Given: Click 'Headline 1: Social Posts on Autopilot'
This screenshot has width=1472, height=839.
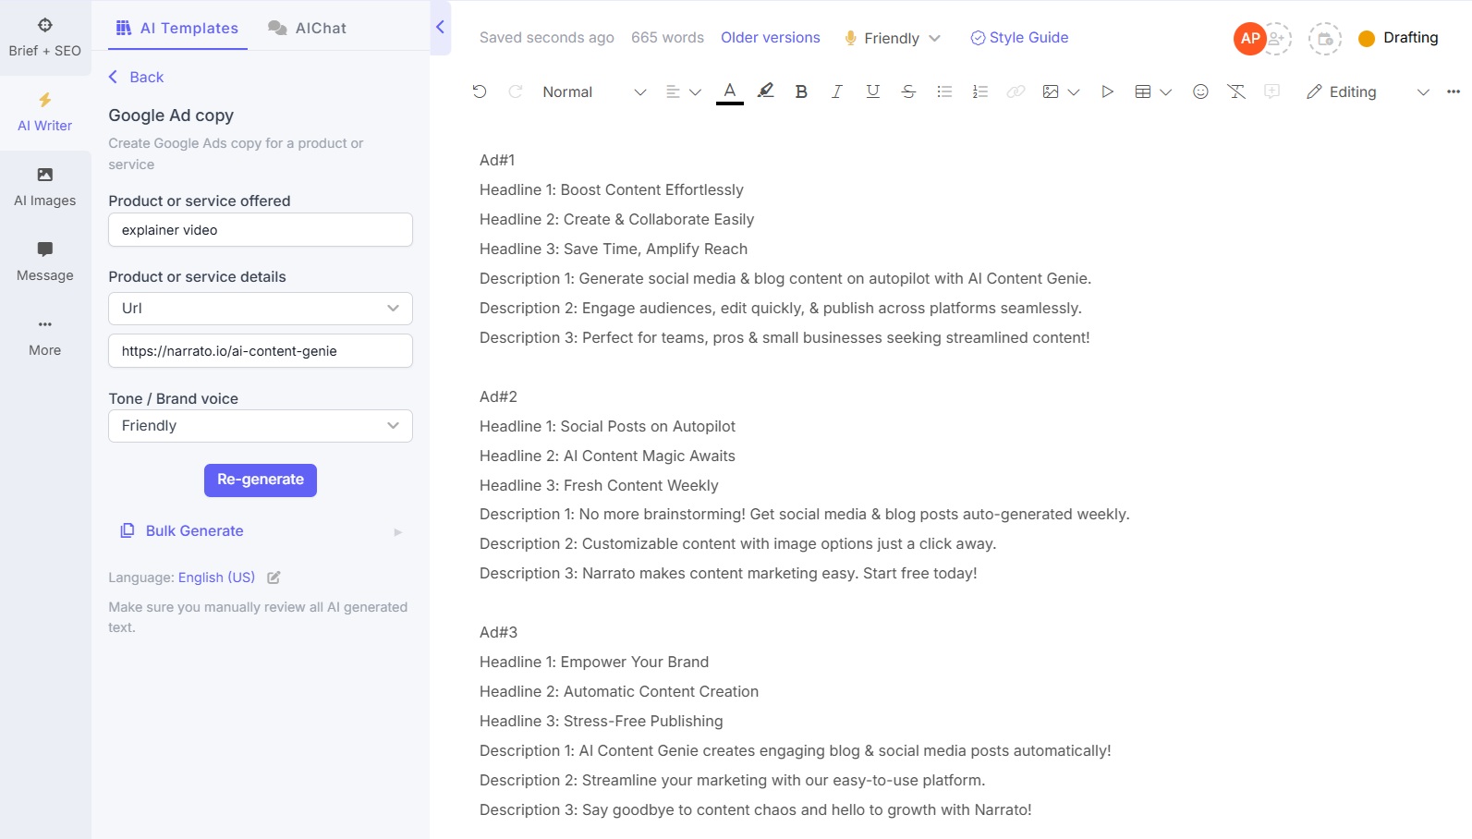Looking at the screenshot, I should [x=607, y=426].
